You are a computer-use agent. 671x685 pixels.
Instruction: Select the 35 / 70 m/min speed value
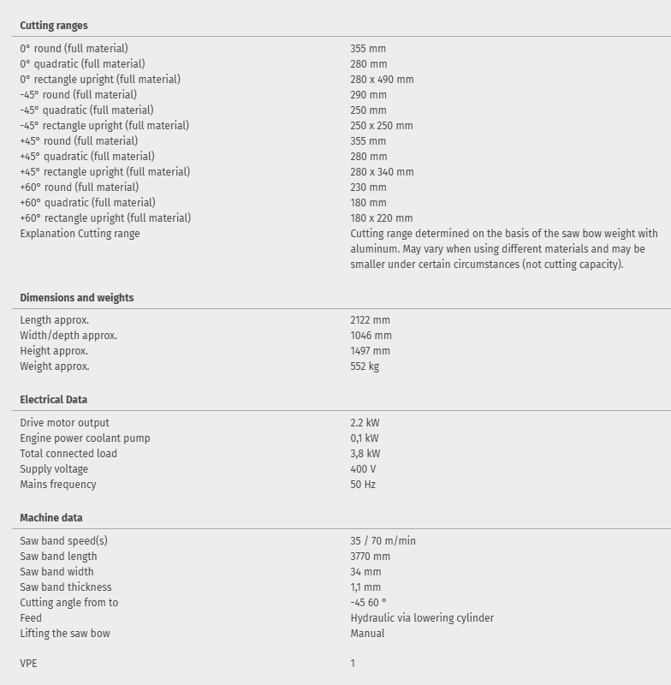coord(383,541)
